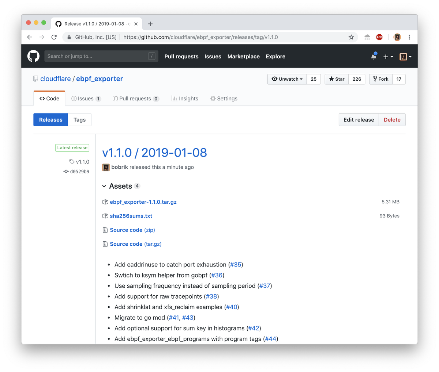
Task: Click the Latest release badge
Action: (x=72, y=148)
